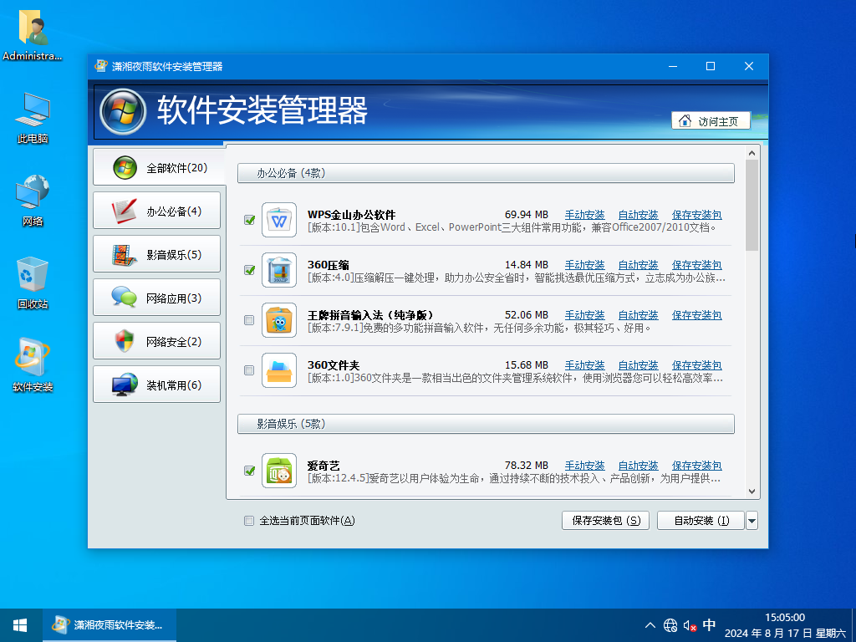Click the 影音娱乐 (5款) section header

tap(486, 424)
